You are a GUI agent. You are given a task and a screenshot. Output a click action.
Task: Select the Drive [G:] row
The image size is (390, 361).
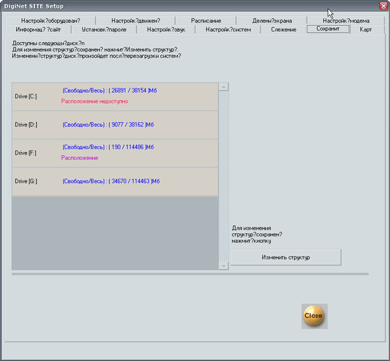[x=115, y=182]
